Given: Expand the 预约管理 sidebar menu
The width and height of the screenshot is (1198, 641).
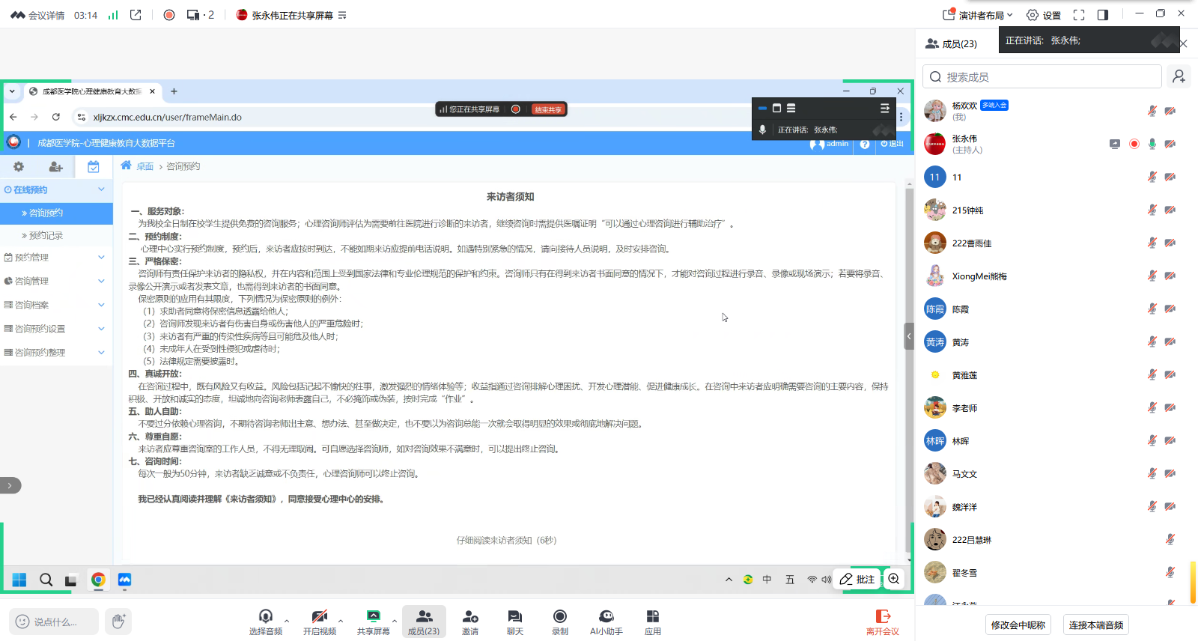Looking at the screenshot, I should tap(56, 257).
